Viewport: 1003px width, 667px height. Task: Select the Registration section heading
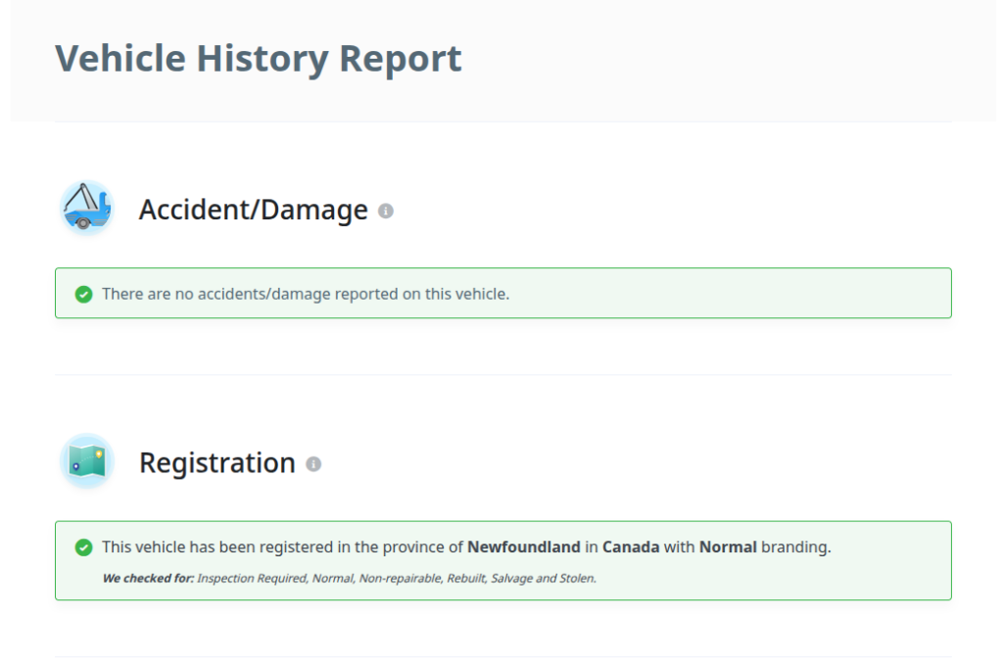pyautogui.click(x=216, y=462)
